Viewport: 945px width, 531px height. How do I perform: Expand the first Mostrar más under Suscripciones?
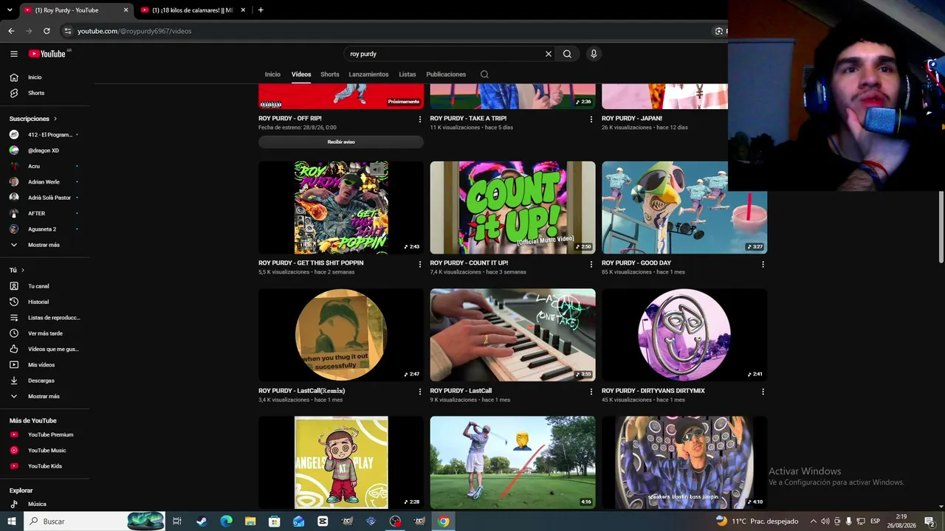tap(44, 245)
